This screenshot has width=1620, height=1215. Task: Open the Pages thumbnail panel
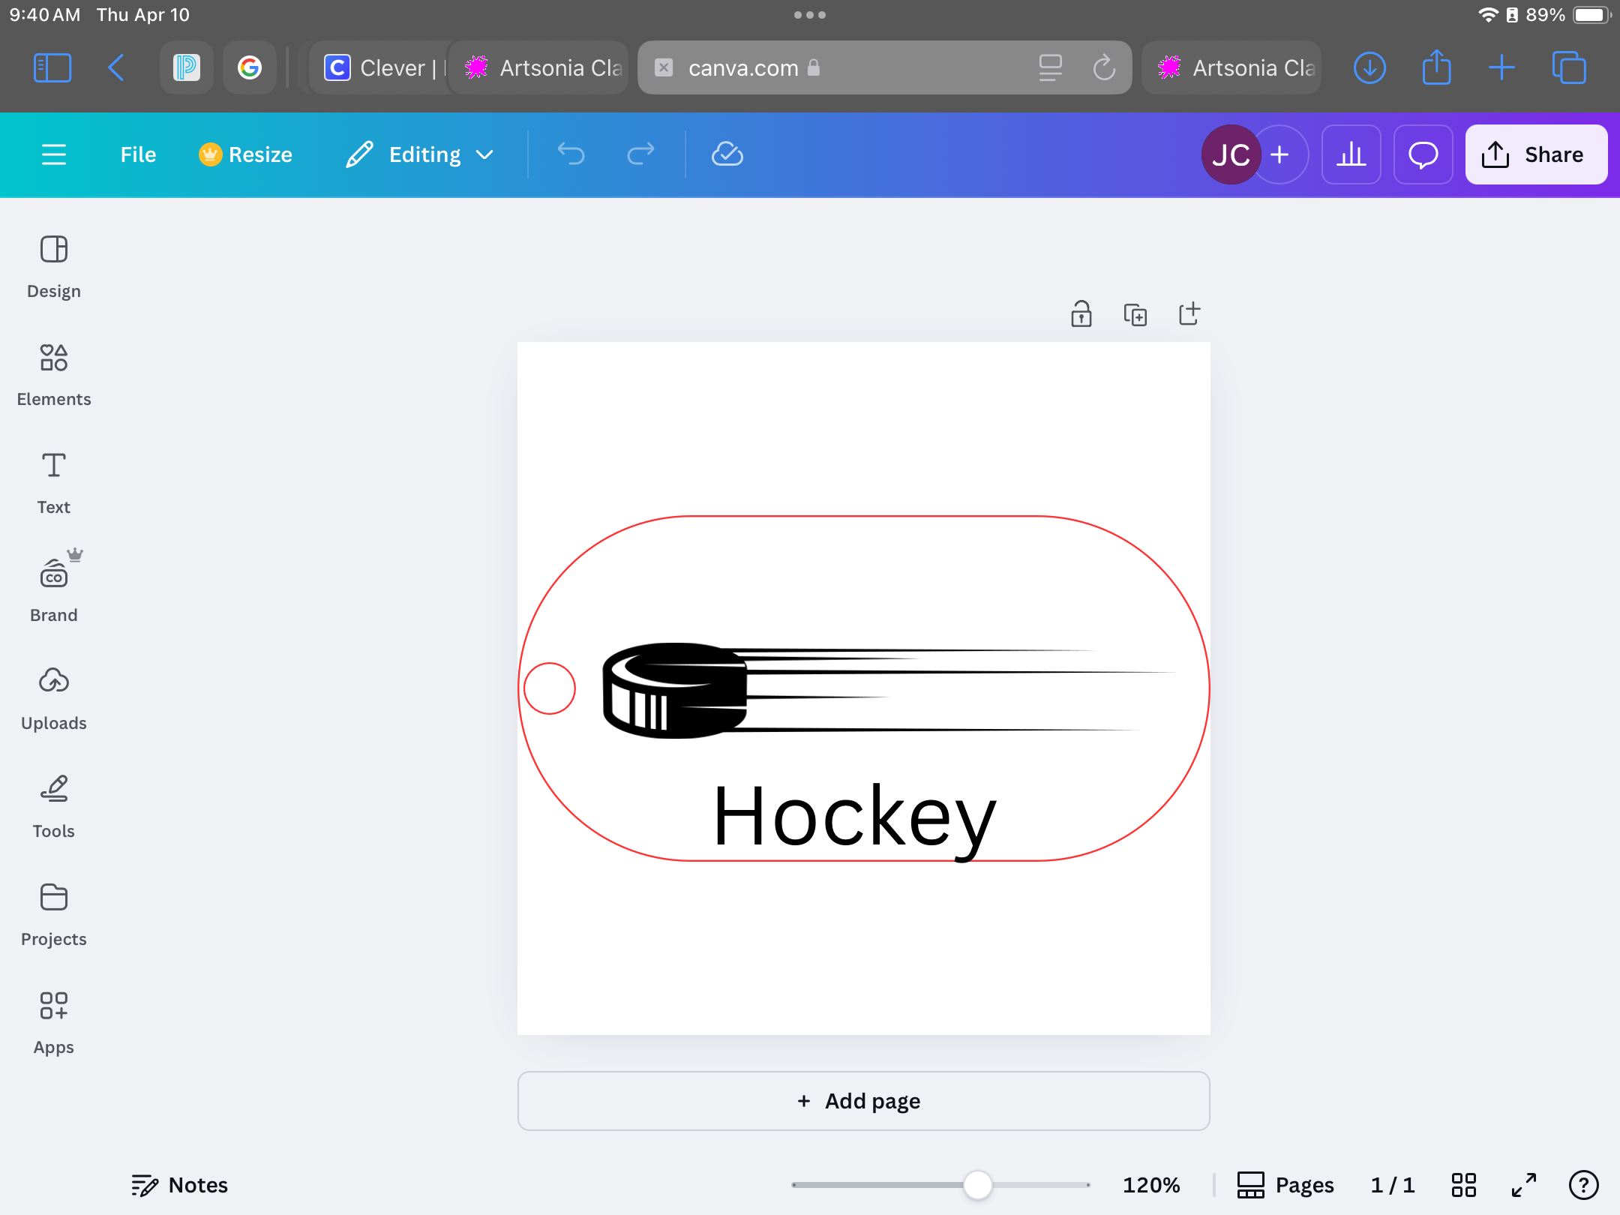(x=1285, y=1185)
